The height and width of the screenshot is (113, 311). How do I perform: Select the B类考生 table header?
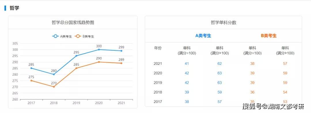pyautogui.click(x=269, y=36)
